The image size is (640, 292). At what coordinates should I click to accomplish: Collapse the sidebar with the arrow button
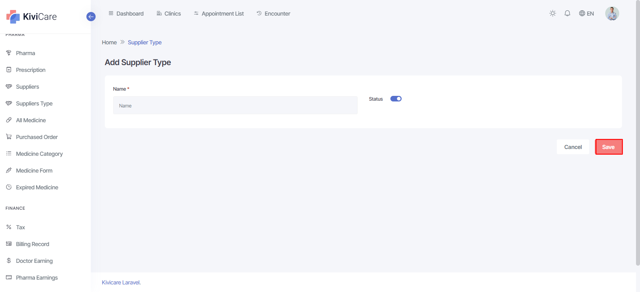click(x=91, y=17)
